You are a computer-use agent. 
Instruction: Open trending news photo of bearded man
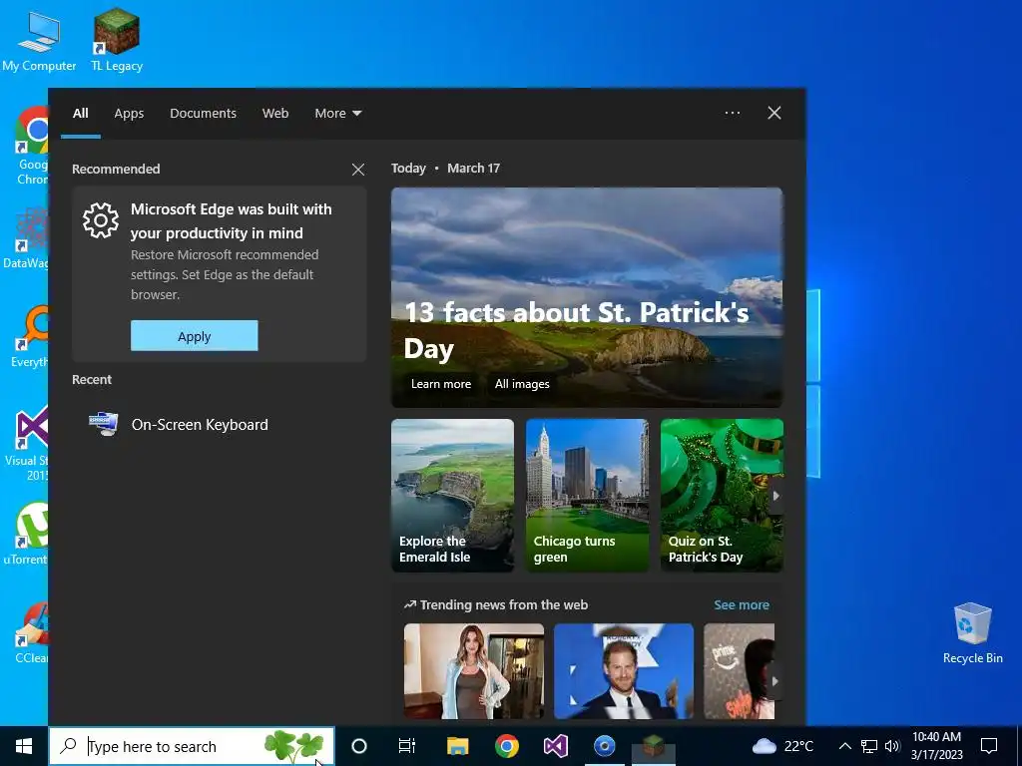click(624, 671)
